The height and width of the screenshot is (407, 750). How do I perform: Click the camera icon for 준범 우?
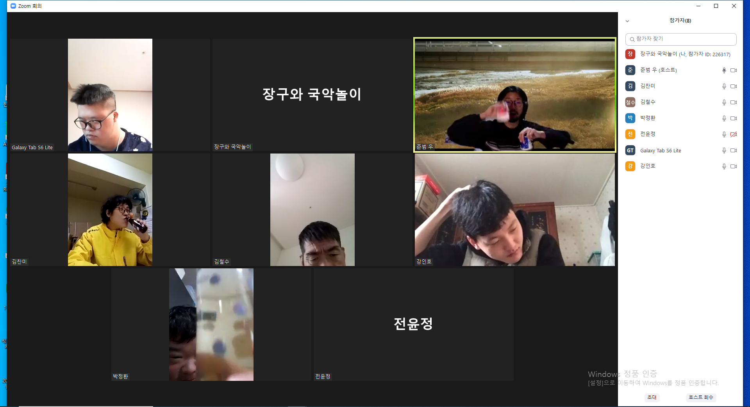(734, 70)
